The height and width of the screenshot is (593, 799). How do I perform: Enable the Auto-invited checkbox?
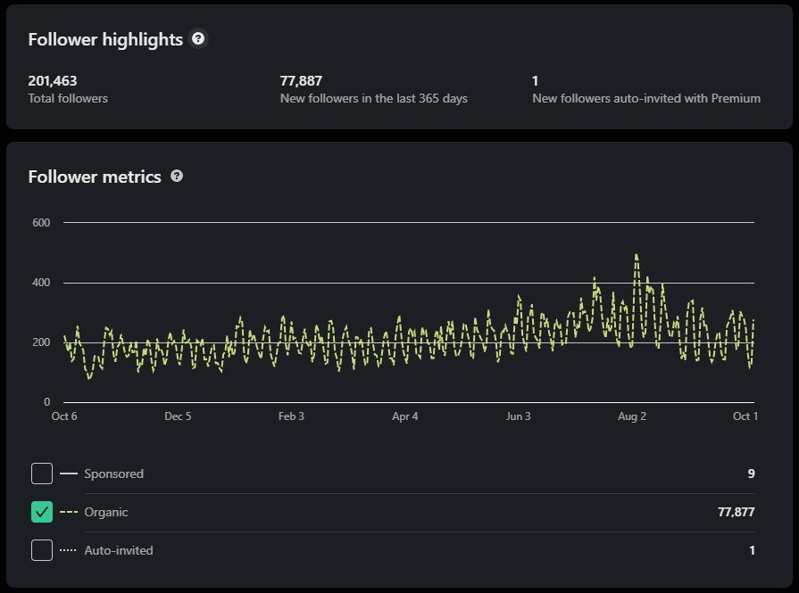42,550
